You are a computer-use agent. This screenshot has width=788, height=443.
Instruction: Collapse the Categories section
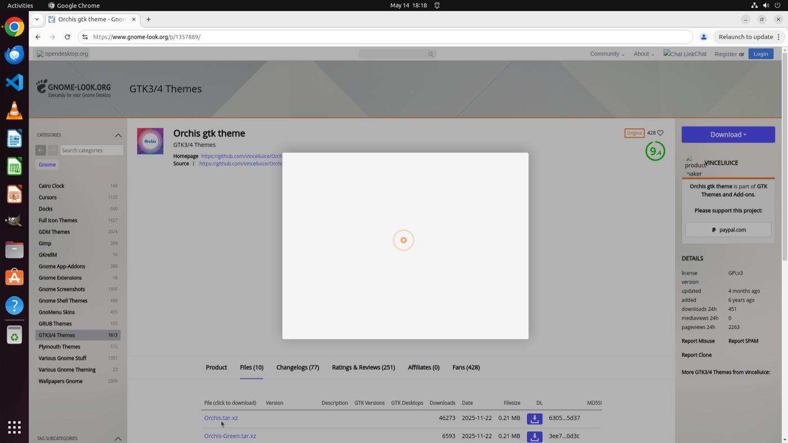pos(118,135)
